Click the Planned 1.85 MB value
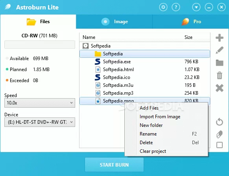 (41, 70)
